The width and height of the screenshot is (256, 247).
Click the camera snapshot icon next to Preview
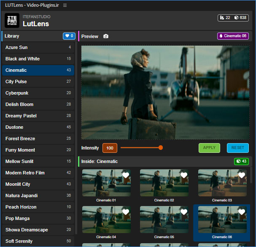point(106,36)
